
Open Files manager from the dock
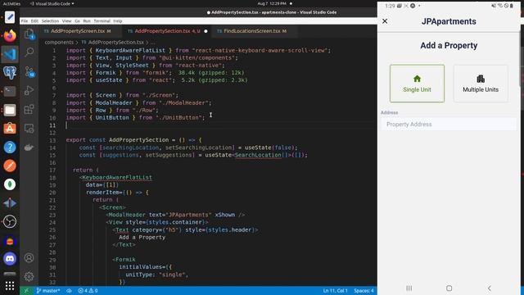pyautogui.click(x=10, y=110)
